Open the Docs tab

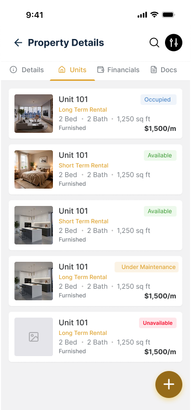[x=164, y=70]
